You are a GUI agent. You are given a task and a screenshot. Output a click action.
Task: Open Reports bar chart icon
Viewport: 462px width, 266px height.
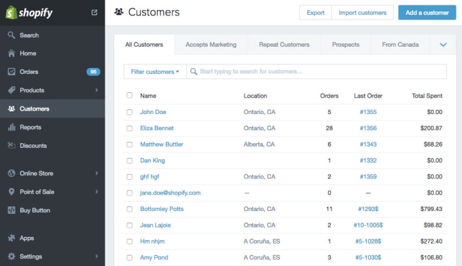[11, 127]
